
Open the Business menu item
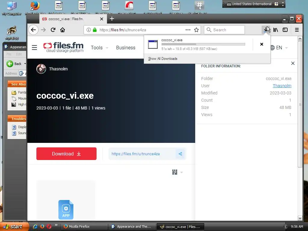coord(126,48)
